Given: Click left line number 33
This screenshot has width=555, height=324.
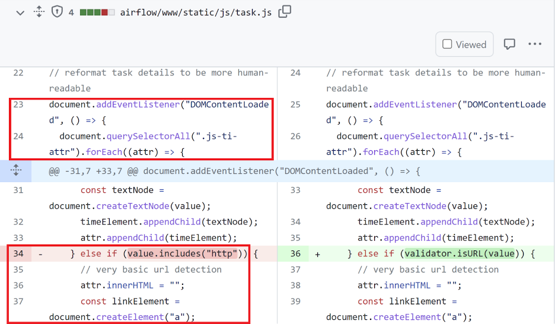Looking at the screenshot, I should [18, 238].
